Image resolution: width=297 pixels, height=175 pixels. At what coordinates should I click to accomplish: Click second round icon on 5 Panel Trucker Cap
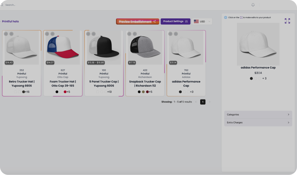click(x=94, y=34)
